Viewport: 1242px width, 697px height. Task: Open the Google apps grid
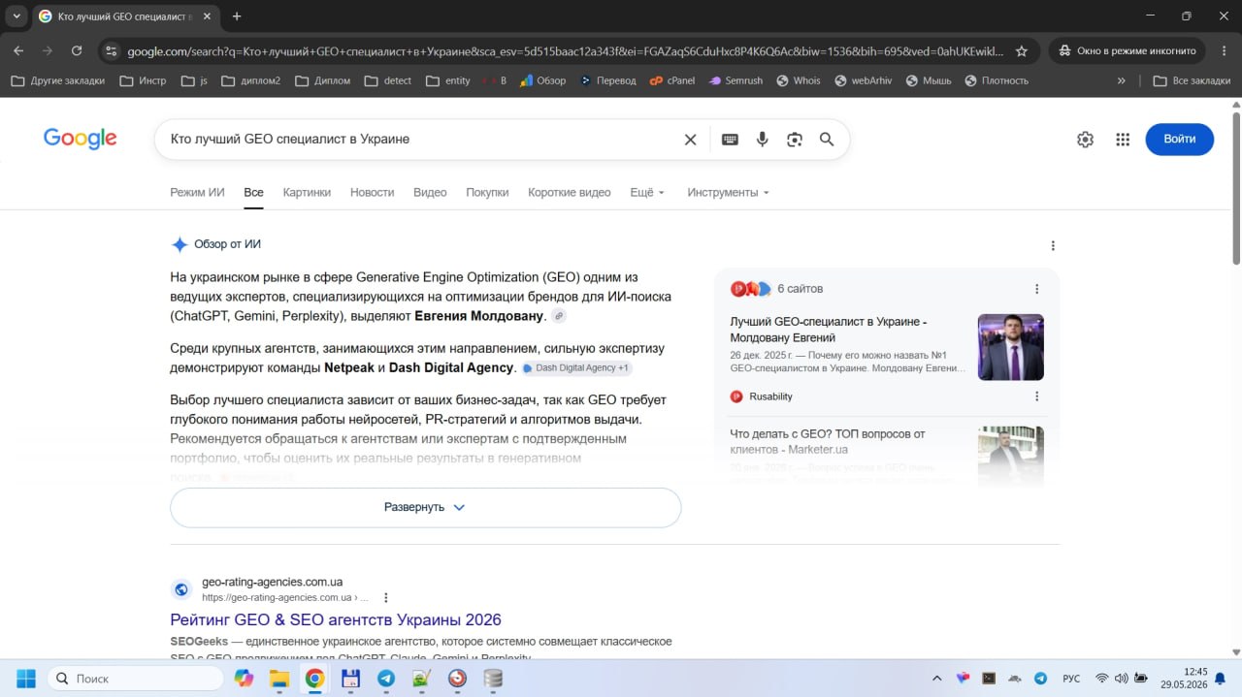pos(1123,140)
